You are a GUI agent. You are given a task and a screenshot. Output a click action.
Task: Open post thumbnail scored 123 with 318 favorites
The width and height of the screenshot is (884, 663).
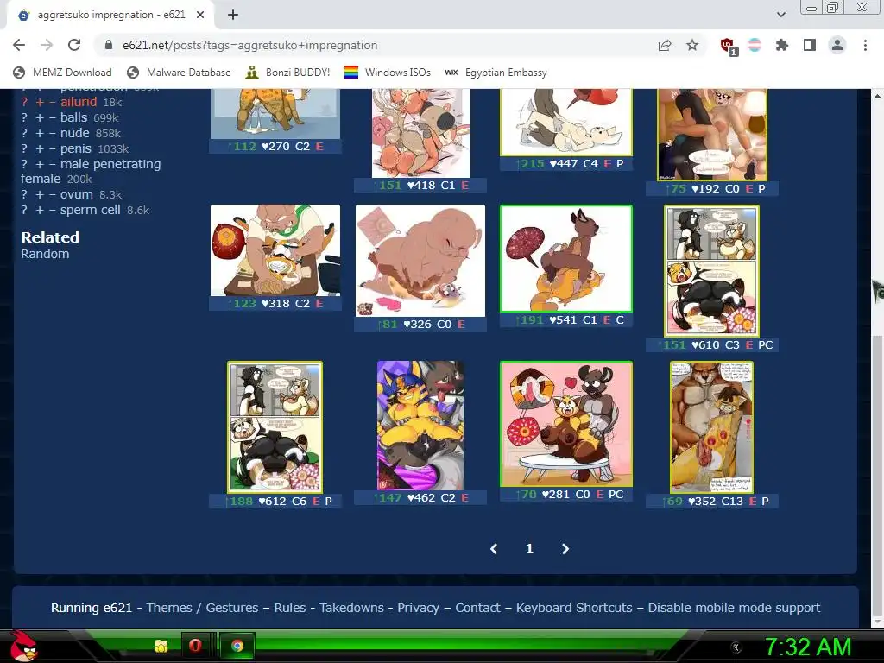tap(275, 250)
